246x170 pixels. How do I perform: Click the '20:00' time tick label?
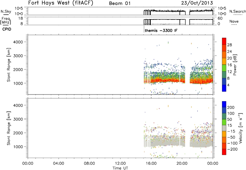[182, 164]
